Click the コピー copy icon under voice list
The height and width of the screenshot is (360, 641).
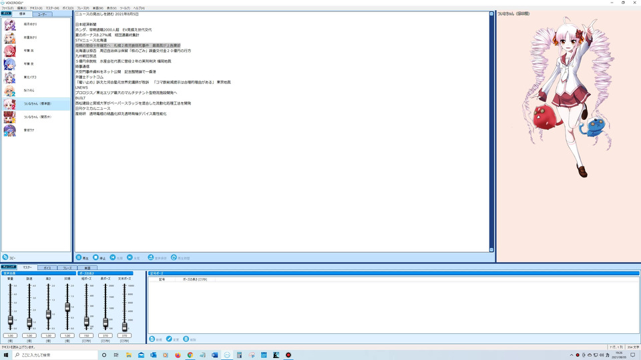(x=5, y=257)
